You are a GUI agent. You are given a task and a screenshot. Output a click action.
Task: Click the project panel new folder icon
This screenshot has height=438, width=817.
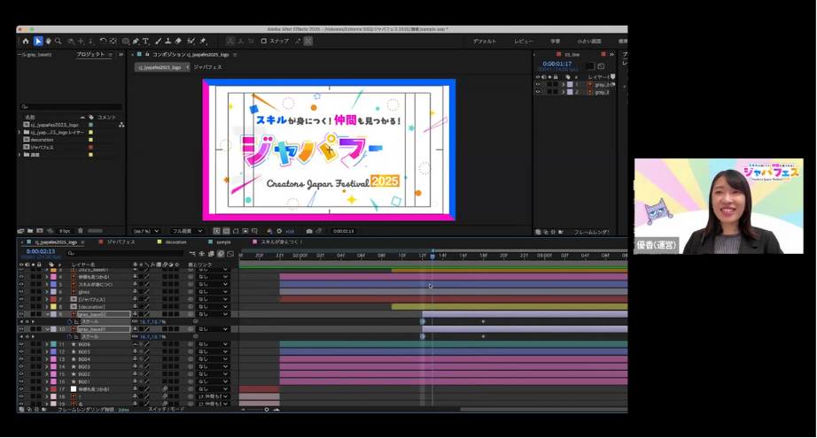(x=30, y=231)
